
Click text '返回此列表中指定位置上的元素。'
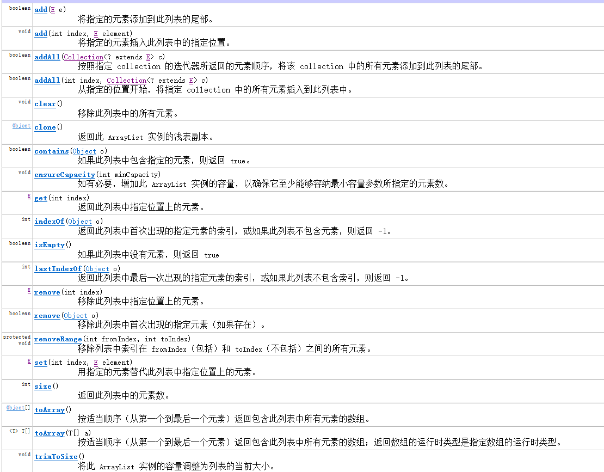[141, 207]
